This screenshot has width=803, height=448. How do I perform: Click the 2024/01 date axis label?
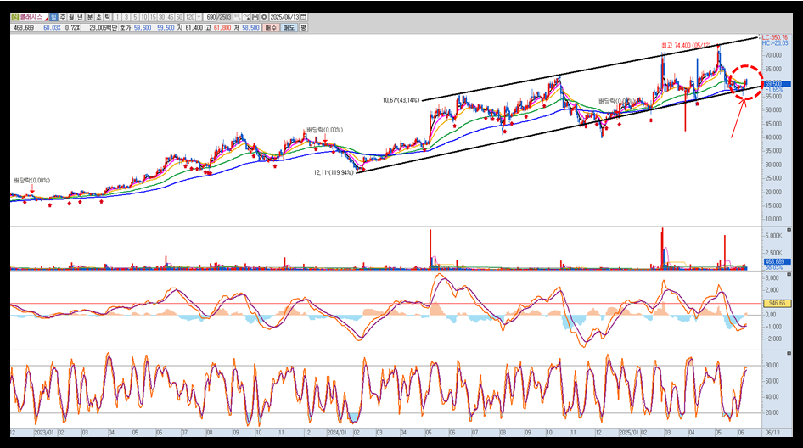tap(337, 433)
